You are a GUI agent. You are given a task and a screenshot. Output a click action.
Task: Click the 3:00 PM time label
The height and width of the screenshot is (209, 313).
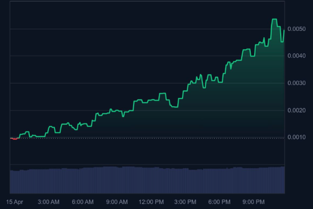point(185,202)
